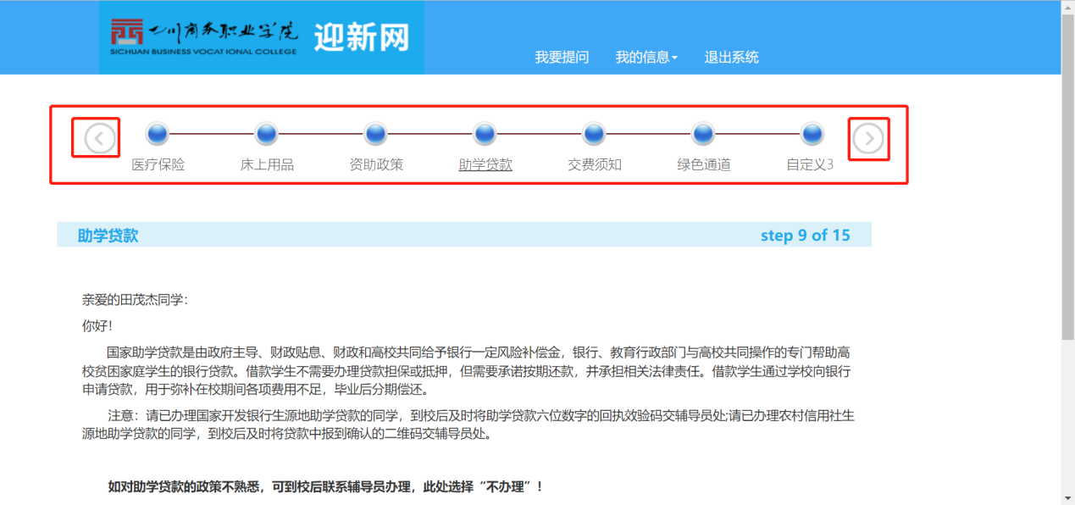
Task: Click the blue dot above 助学贷款
Action: coord(485,134)
